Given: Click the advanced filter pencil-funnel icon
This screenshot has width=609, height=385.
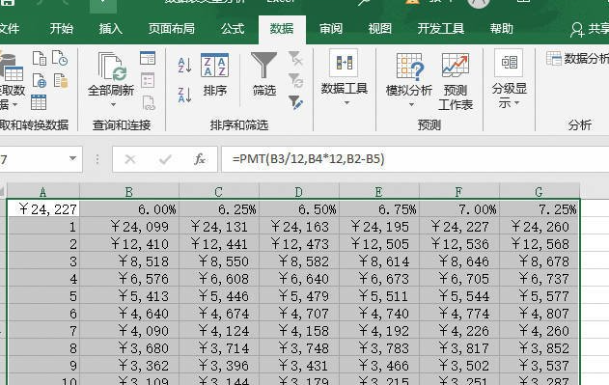Looking at the screenshot, I should (x=295, y=102).
